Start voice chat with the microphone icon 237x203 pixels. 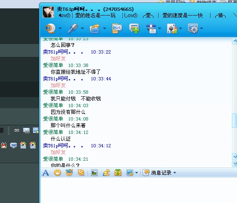coord(73,28)
